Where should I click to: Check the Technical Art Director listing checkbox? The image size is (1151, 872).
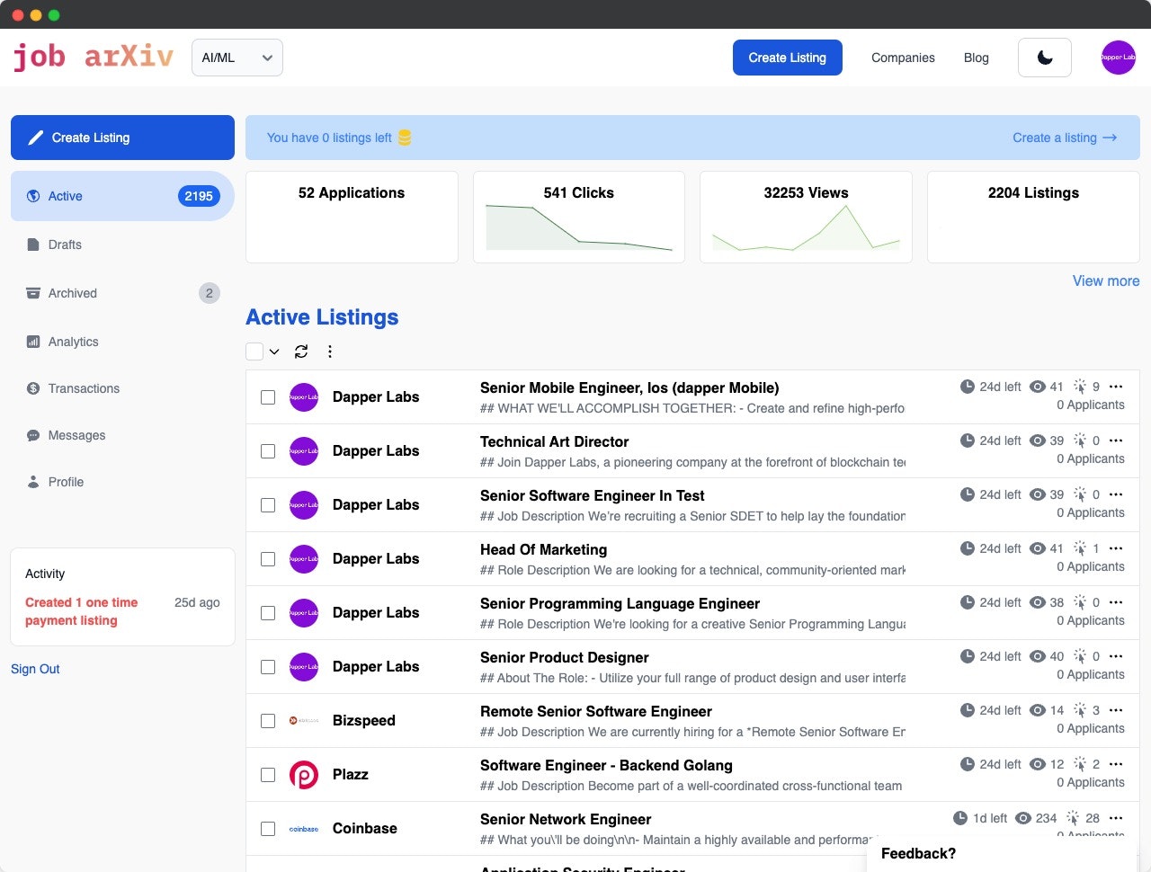click(268, 451)
